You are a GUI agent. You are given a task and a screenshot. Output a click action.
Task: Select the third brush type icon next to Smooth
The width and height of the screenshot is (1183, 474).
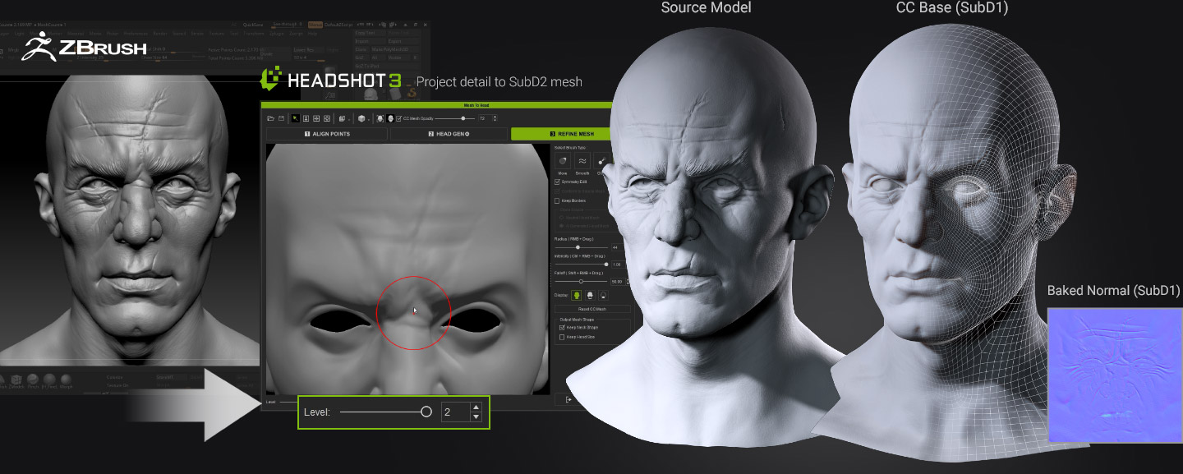(601, 161)
